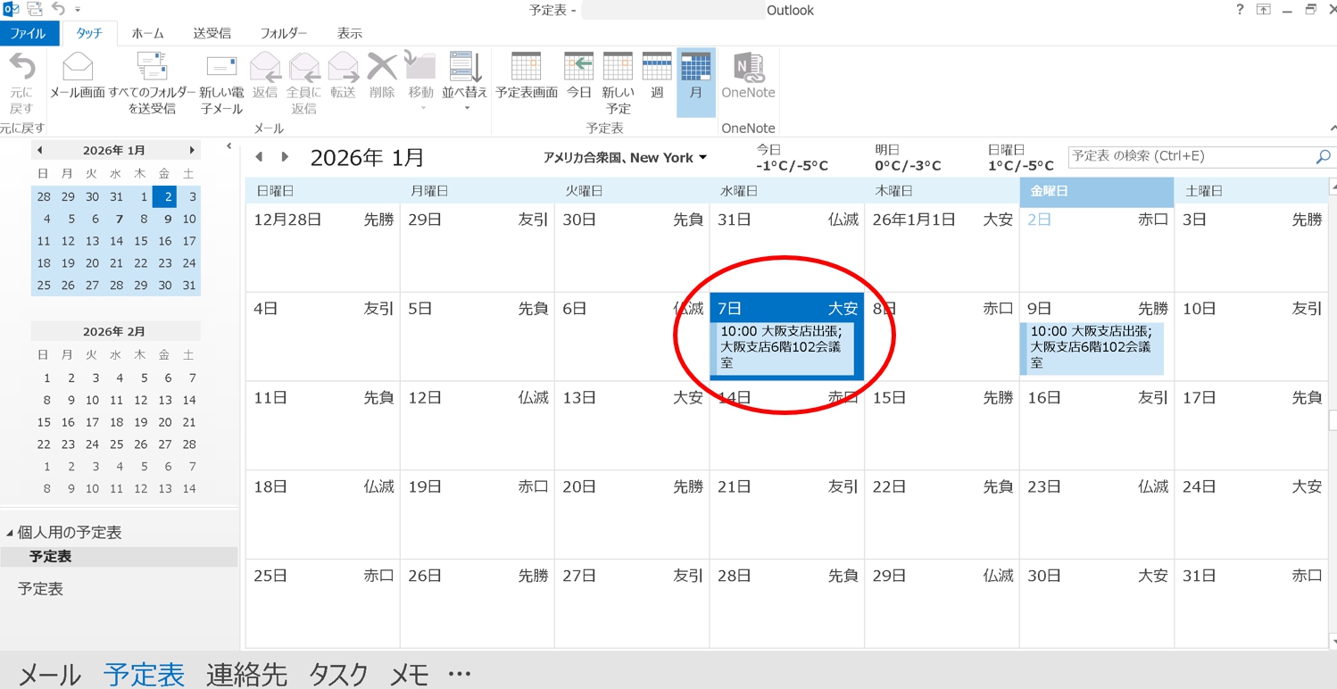The height and width of the screenshot is (689, 1337).
Task: Open the 大阪支店出張 appointment on 9日
Action: (1092, 347)
